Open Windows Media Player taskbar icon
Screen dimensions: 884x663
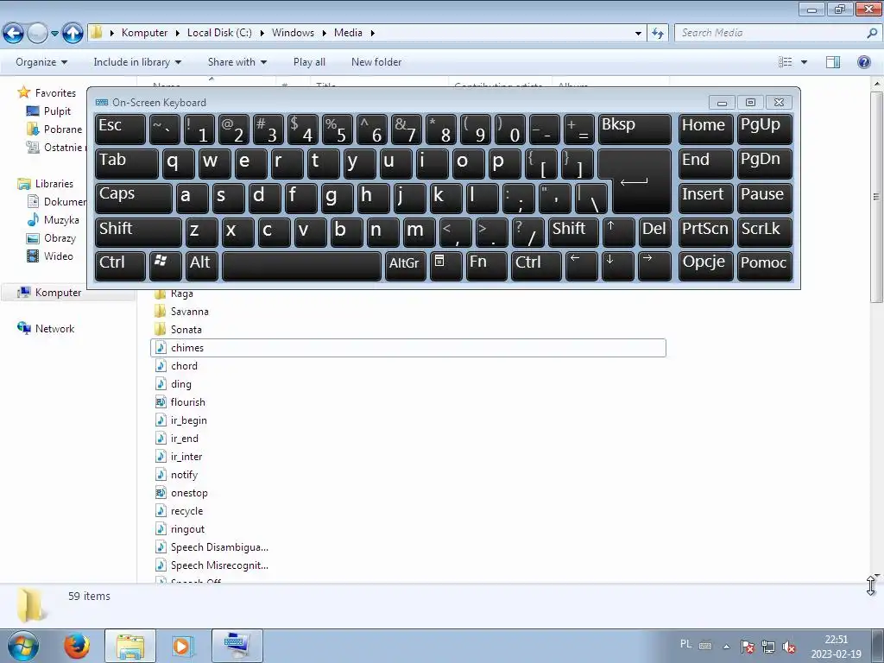click(181, 646)
